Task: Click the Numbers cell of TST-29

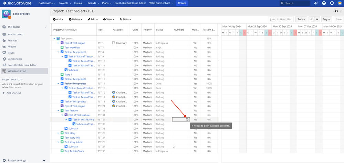Action: (x=181, y=119)
